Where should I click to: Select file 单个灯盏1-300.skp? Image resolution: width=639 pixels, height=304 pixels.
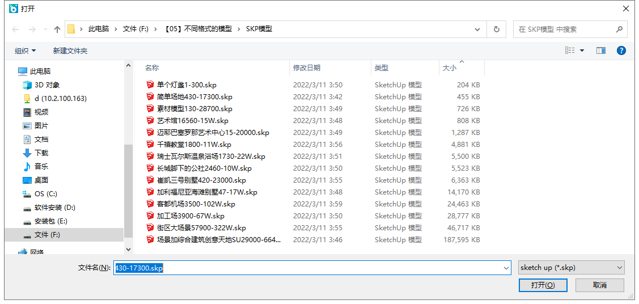[x=186, y=85]
